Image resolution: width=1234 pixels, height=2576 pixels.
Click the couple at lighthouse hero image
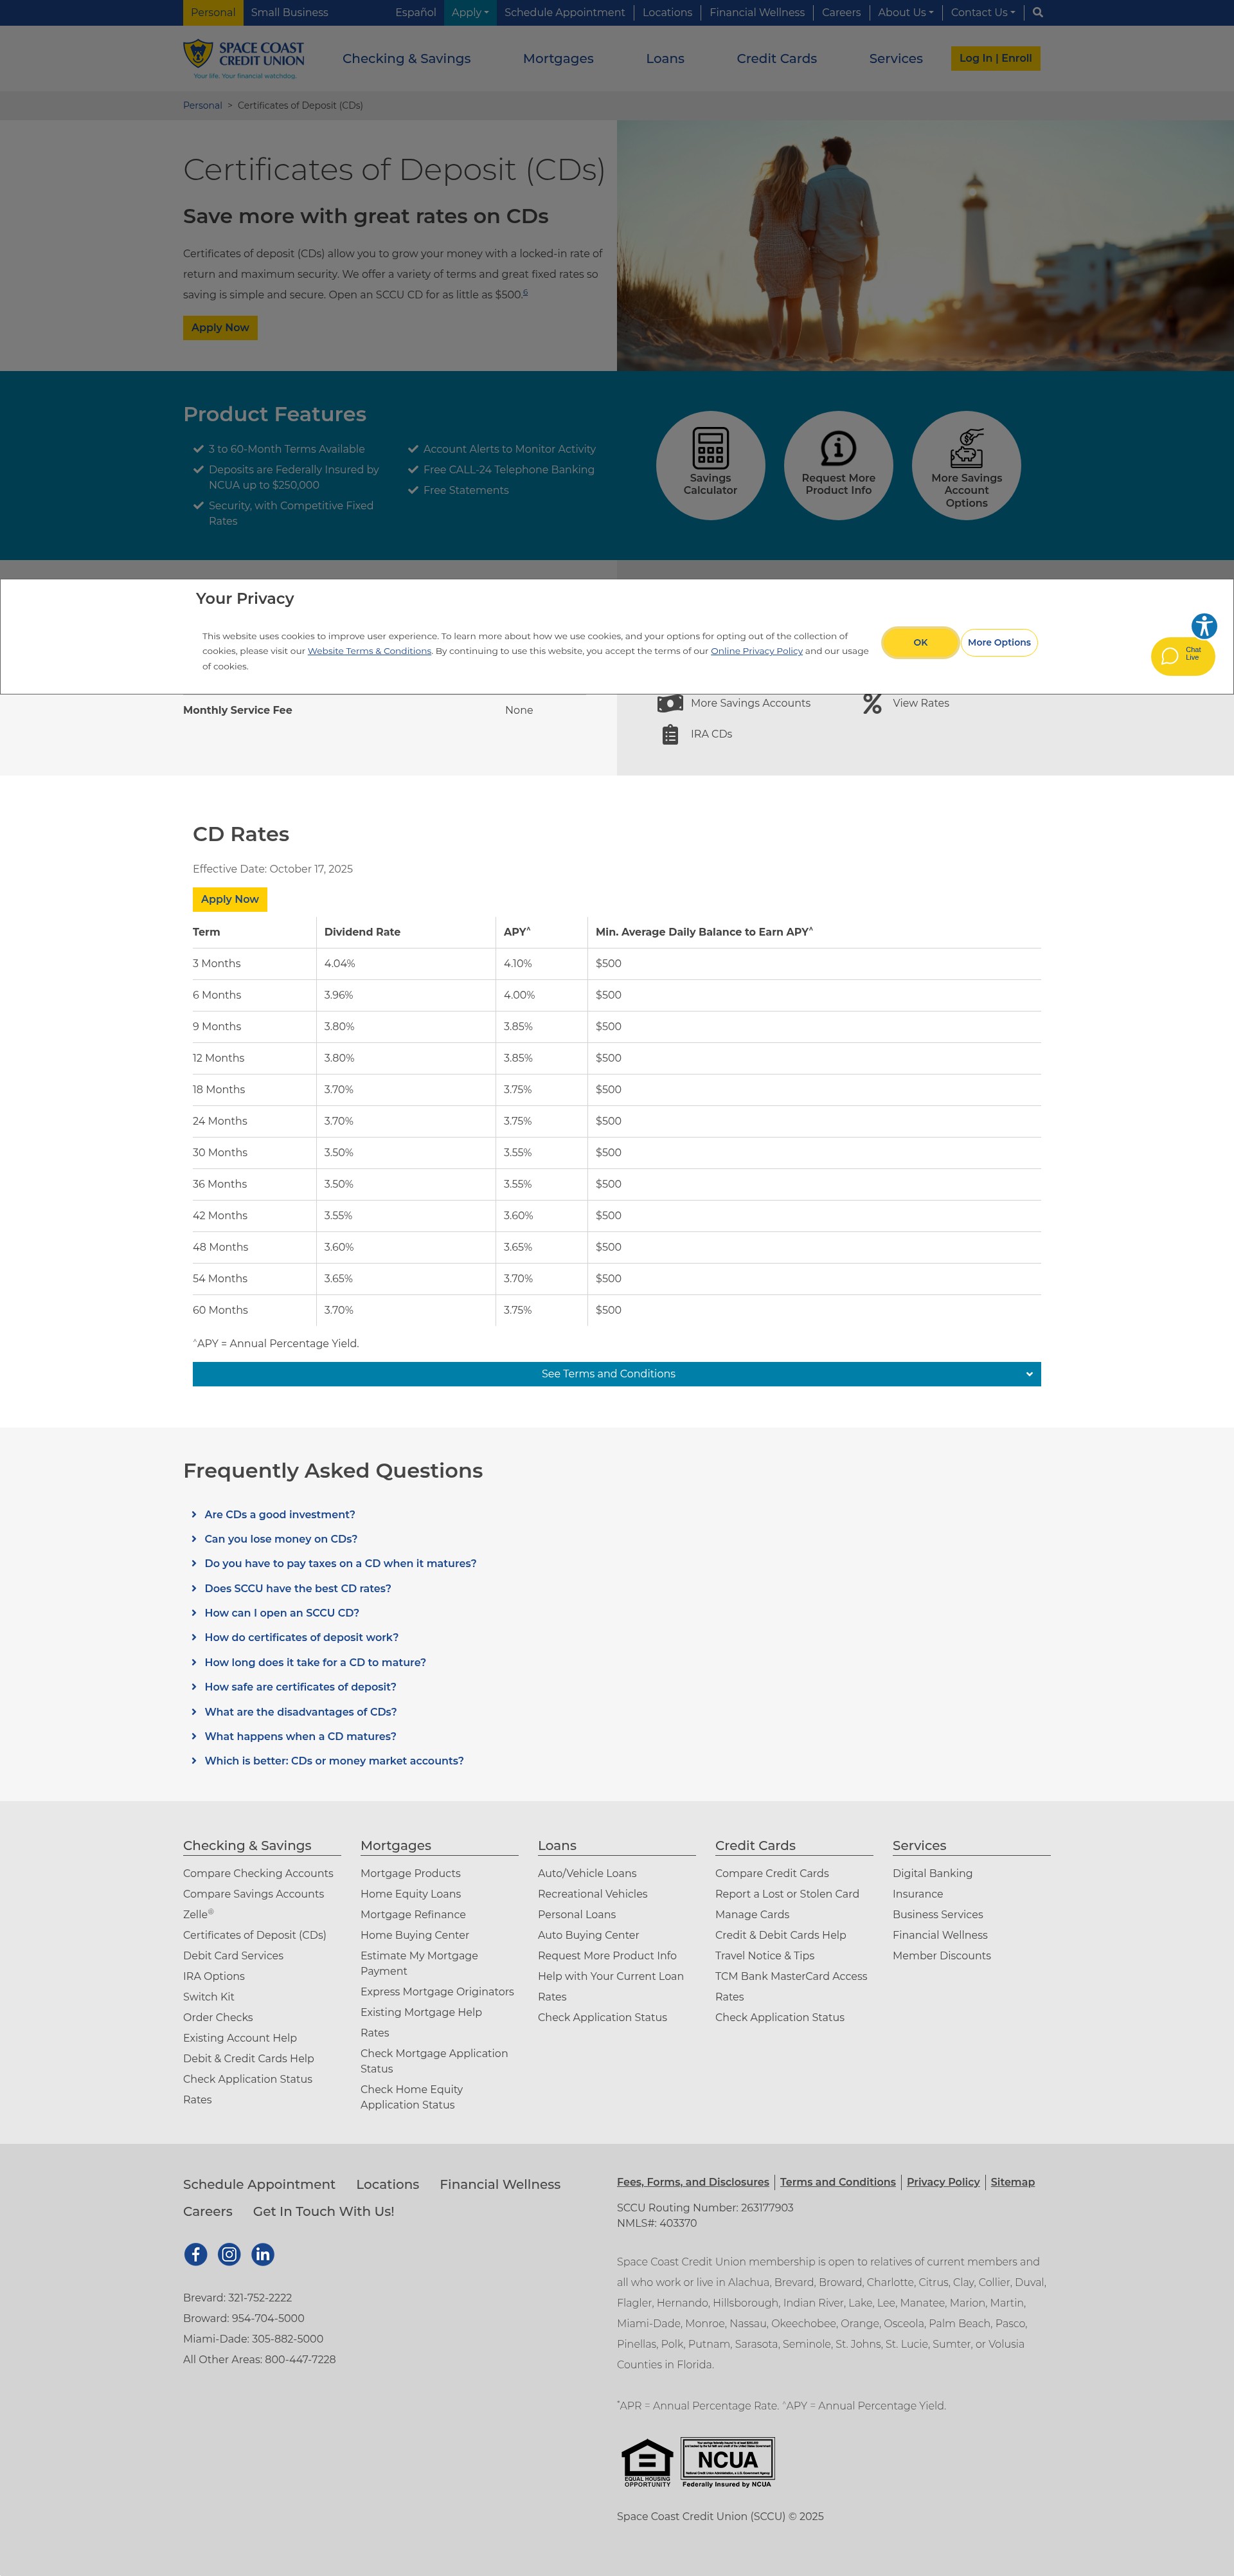[925, 246]
